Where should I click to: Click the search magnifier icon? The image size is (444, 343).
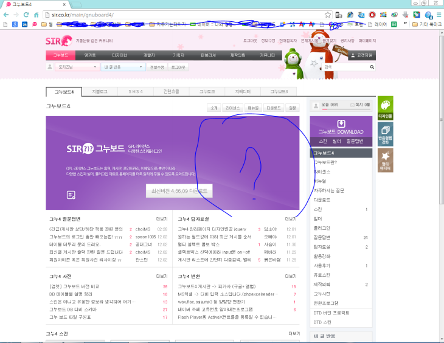click(372, 67)
